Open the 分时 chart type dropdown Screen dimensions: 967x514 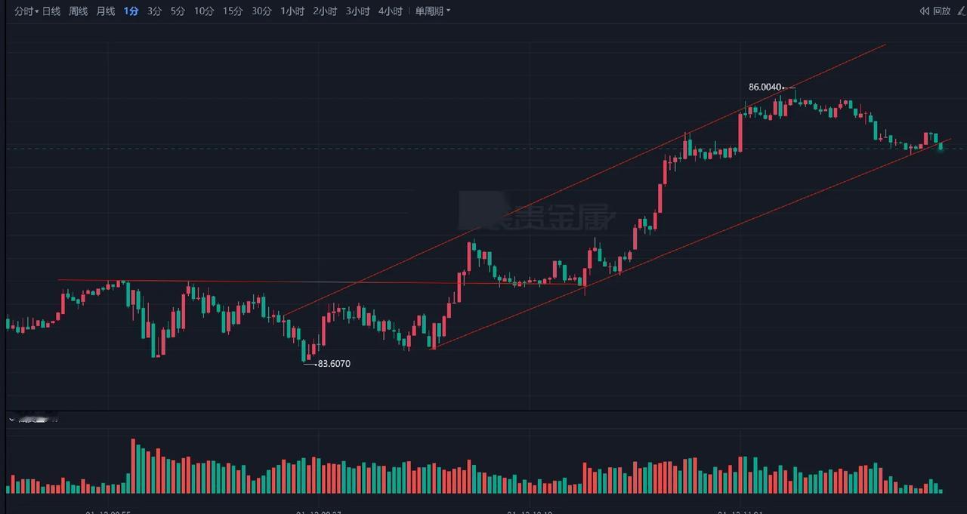pyautogui.click(x=26, y=11)
